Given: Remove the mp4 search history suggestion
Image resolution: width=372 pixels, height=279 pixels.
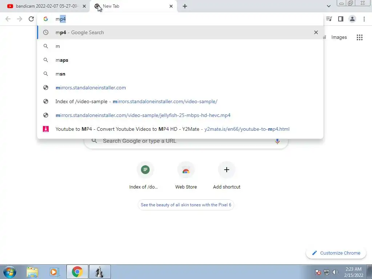Looking at the screenshot, I should click(316, 32).
